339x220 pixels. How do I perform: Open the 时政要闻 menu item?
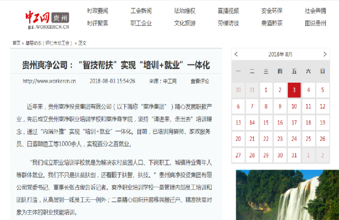tap(98, 11)
